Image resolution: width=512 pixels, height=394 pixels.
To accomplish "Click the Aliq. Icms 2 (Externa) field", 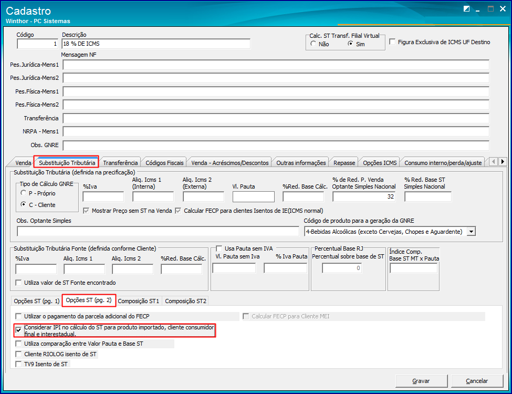I will (204, 196).
